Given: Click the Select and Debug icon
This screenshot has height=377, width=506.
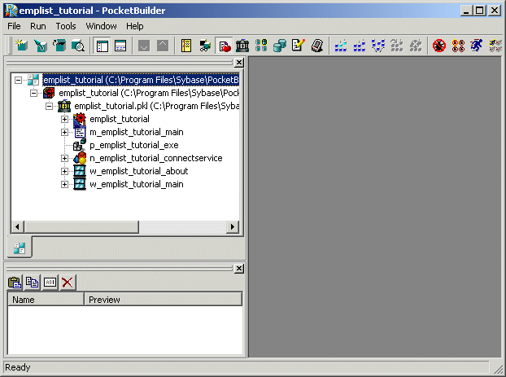Looking at the screenshot, I should click(458, 46).
